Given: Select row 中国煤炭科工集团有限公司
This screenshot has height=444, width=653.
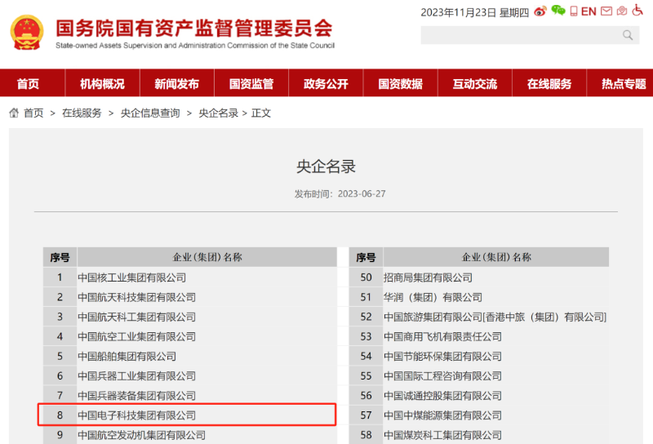Looking at the screenshot, I should [479, 435].
